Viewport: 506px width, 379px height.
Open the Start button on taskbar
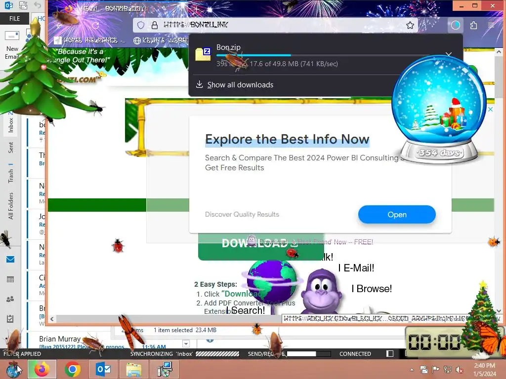13,369
